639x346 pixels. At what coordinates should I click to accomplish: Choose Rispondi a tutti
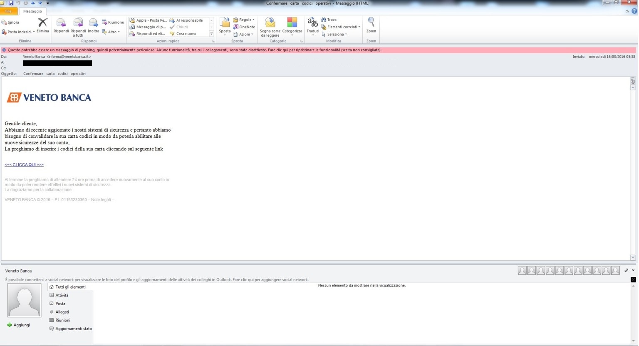(x=78, y=27)
